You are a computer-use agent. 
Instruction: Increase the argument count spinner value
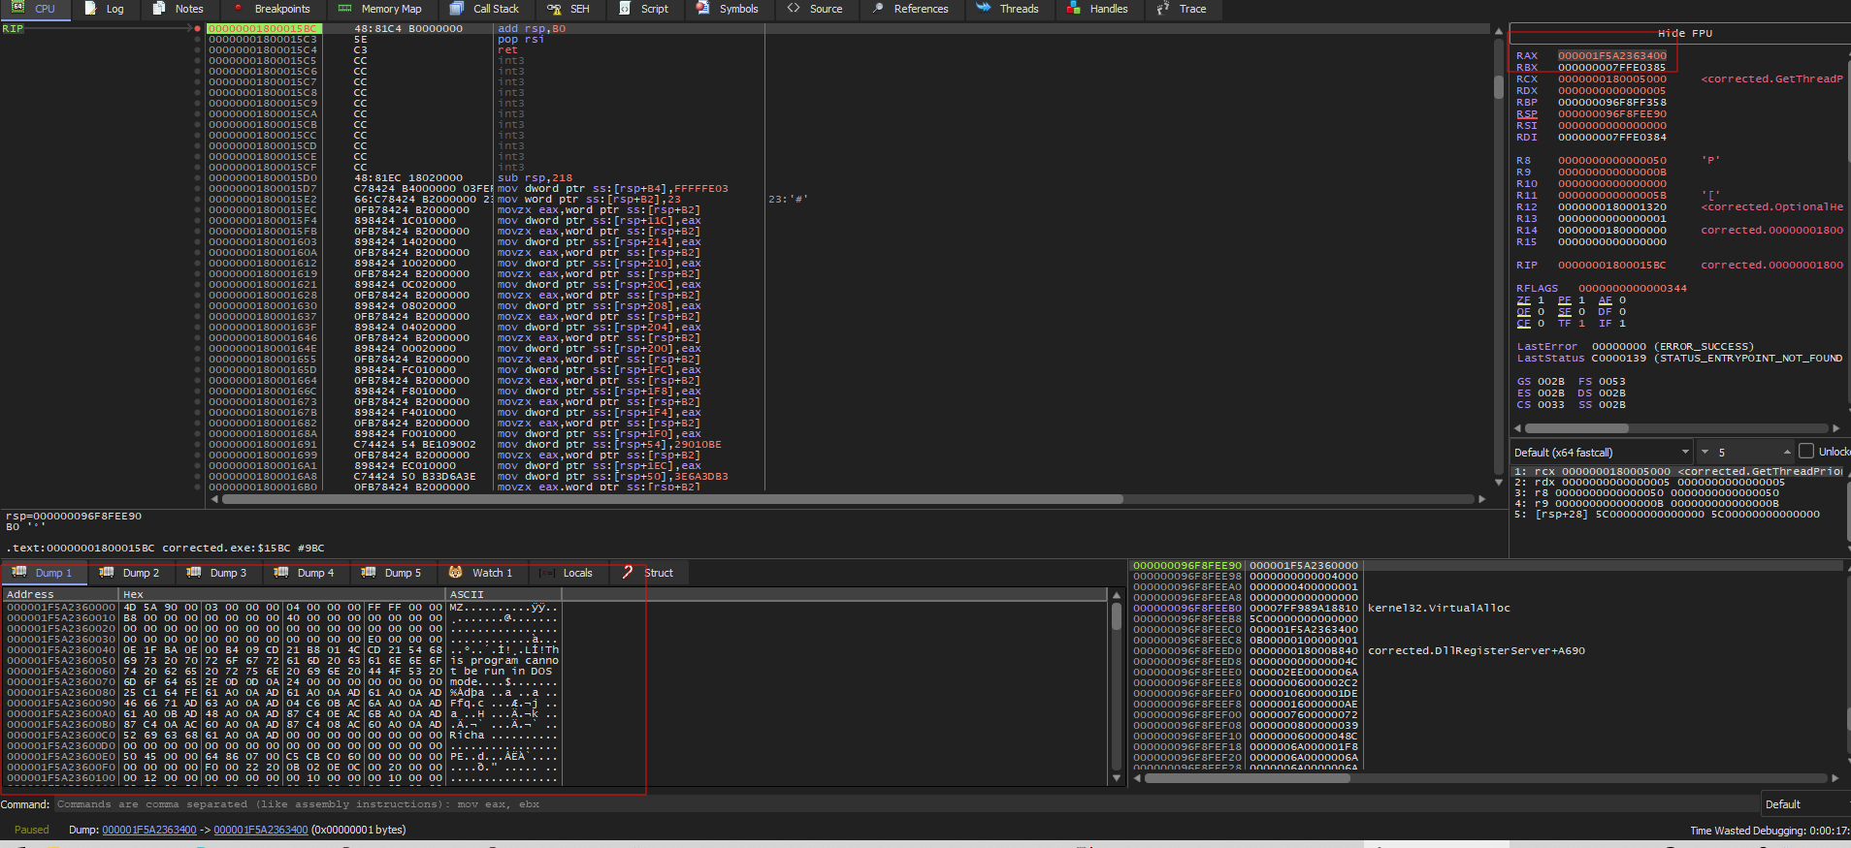[x=1787, y=450]
